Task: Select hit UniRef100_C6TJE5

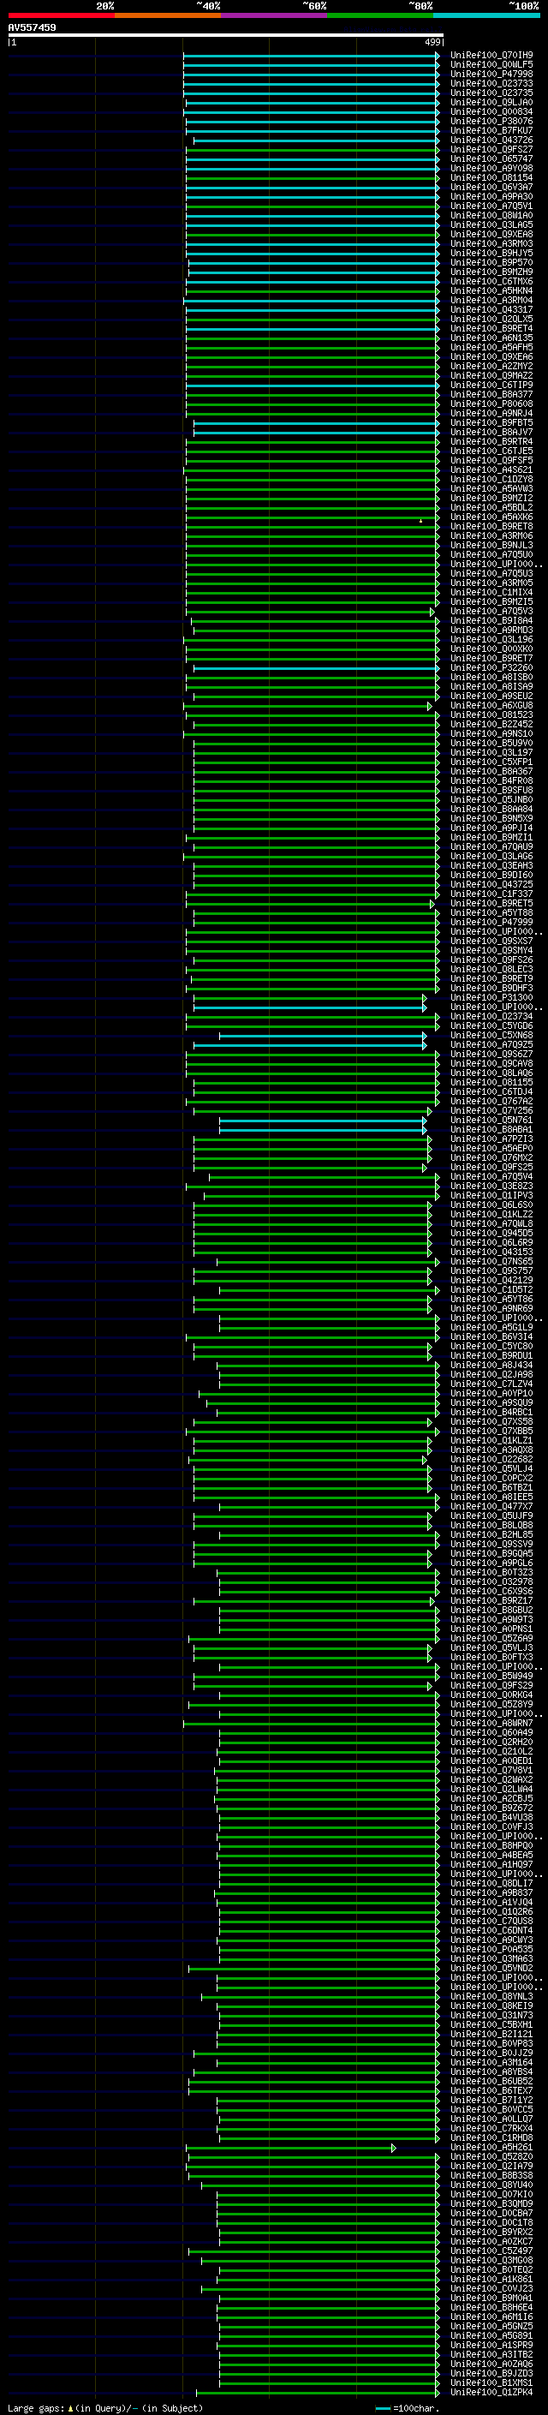Action: pyautogui.click(x=491, y=451)
